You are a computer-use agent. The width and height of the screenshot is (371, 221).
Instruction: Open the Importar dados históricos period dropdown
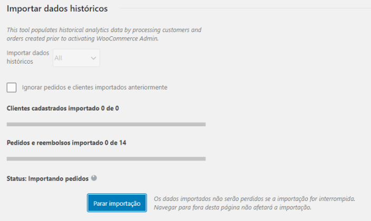click(x=76, y=58)
